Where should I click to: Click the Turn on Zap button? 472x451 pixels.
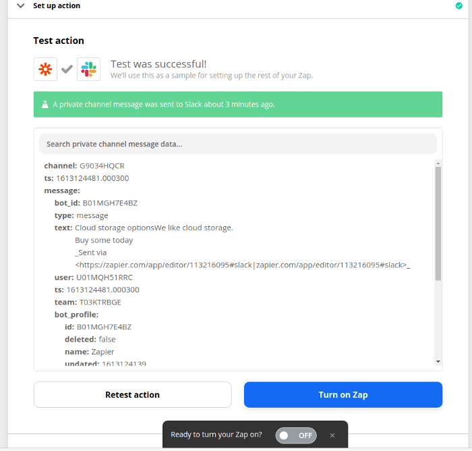click(343, 394)
